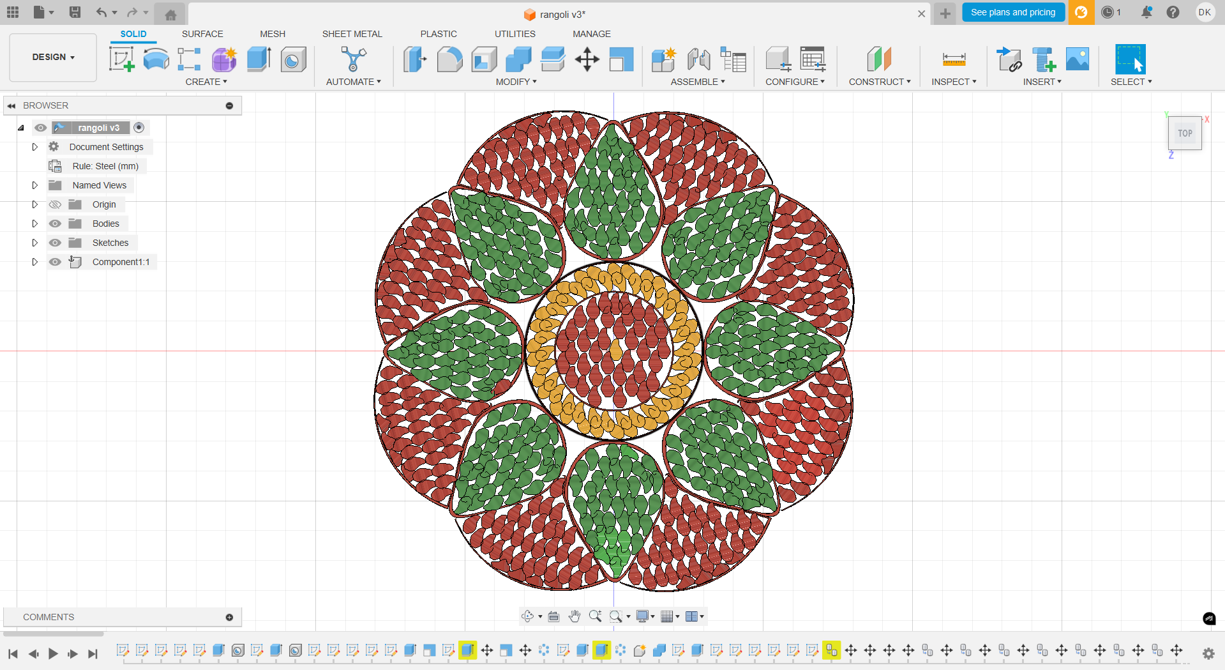Toggle visibility of Sketches folder
The height and width of the screenshot is (670, 1225).
point(56,243)
